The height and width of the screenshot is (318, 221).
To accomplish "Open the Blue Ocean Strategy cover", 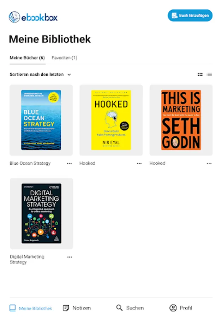I will (41, 120).
